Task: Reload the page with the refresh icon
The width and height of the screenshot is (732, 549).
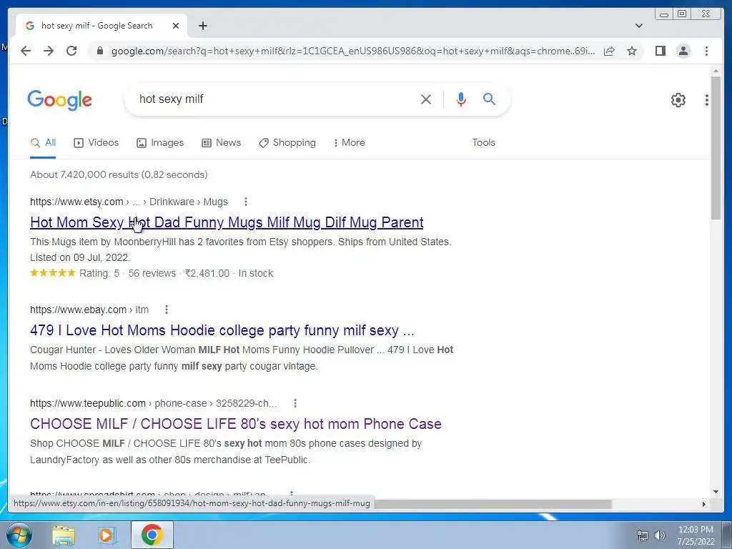Action: point(71,51)
